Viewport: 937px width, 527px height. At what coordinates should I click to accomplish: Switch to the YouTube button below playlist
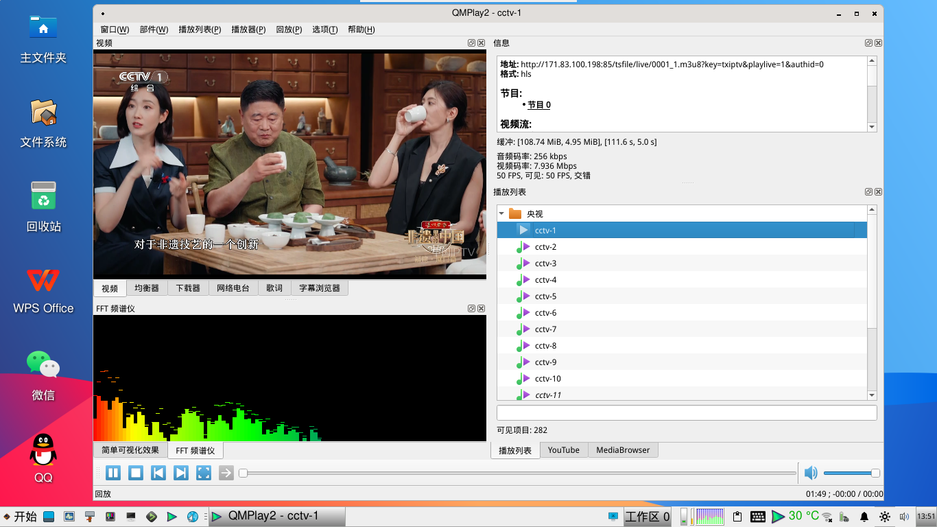click(564, 450)
